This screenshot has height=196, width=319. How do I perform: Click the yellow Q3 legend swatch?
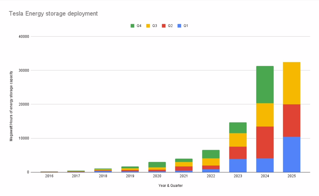[x=148, y=26]
